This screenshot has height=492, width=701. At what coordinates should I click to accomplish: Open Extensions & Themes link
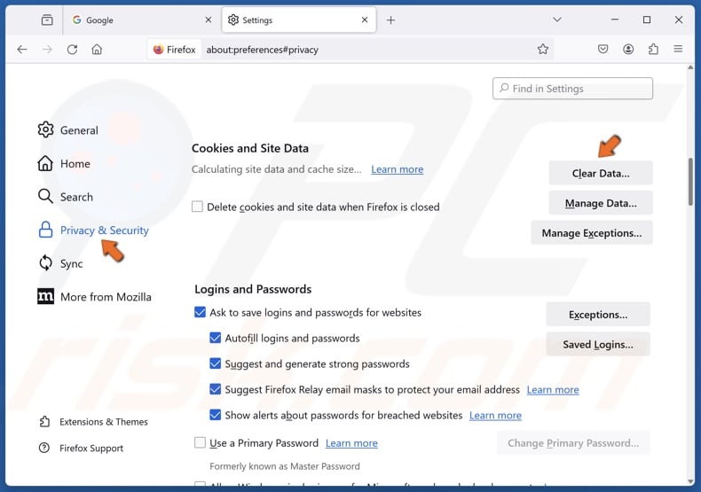click(93, 422)
